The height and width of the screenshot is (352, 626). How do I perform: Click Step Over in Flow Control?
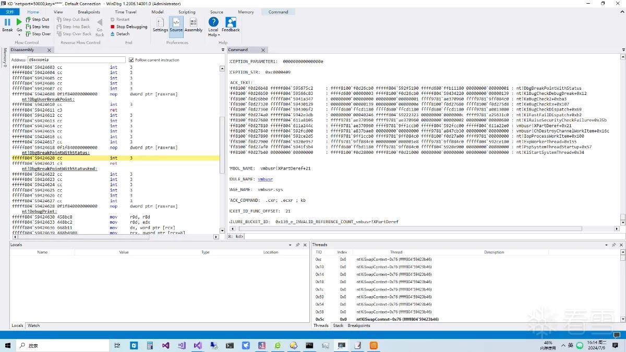click(x=38, y=34)
